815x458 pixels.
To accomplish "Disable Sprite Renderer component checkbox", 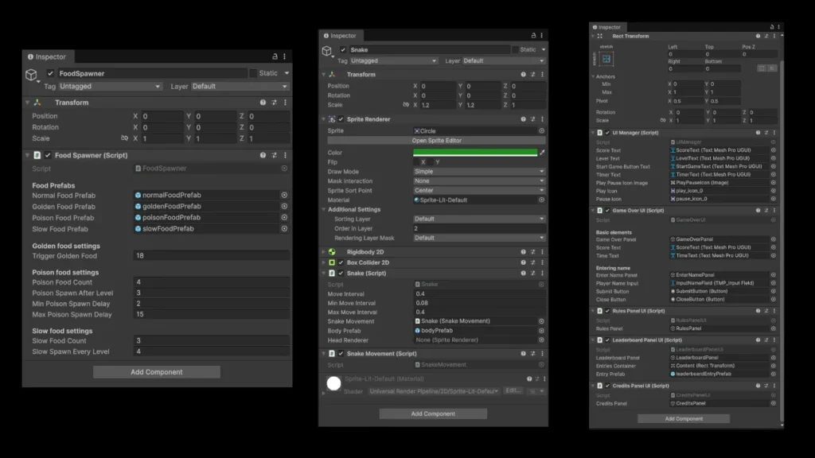I will (341, 119).
